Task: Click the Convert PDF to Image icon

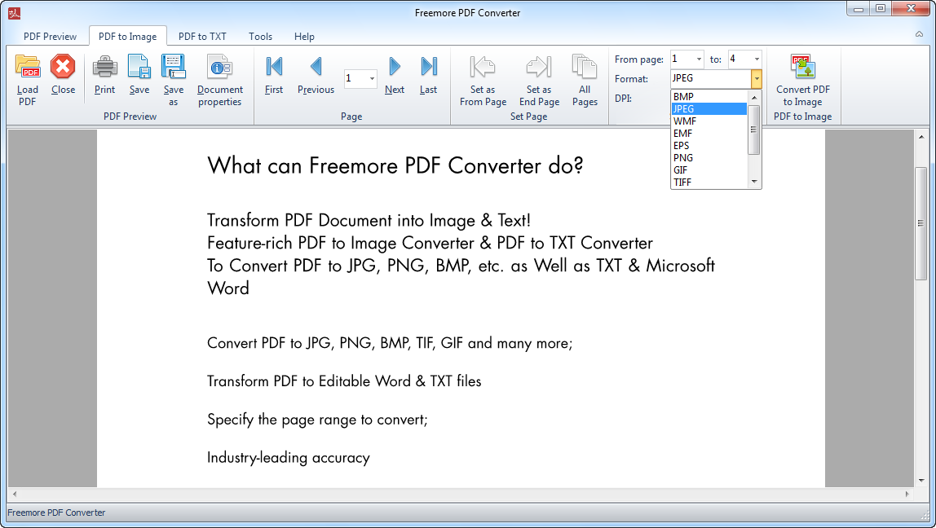Action: pyautogui.click(x=803, y=77)
